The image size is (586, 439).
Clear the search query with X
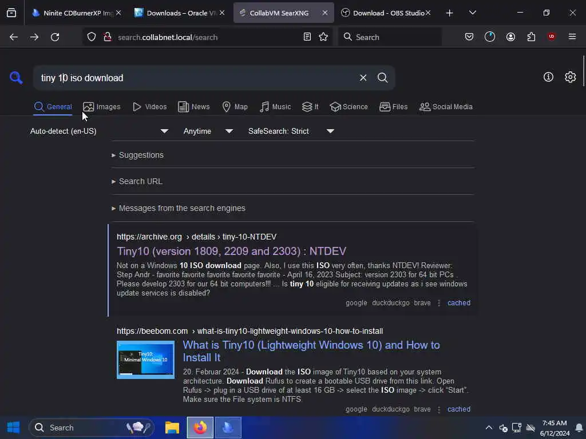coord(363,78)
